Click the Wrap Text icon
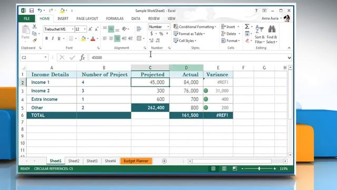The height and width of the screenshot is (190, 337). click(x=139, y=28)
